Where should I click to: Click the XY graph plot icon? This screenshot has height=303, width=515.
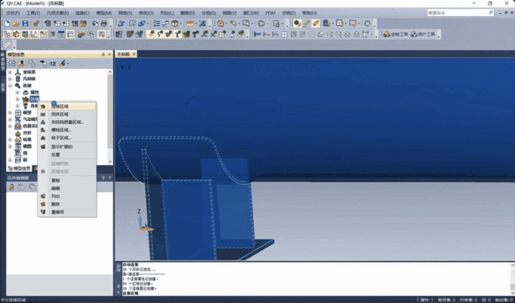pyautogui.click(x=34, y=34)
